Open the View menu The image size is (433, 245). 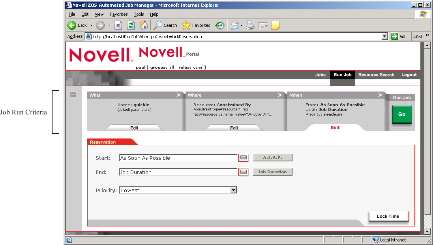coord(99,14)
